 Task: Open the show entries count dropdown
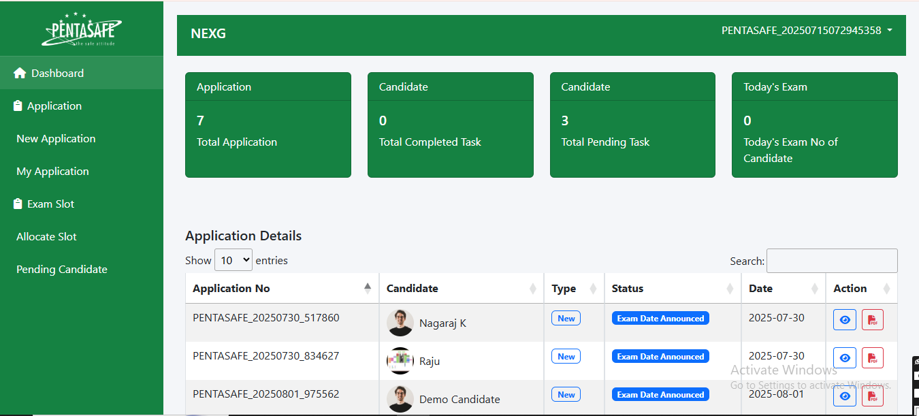point(233,260)
